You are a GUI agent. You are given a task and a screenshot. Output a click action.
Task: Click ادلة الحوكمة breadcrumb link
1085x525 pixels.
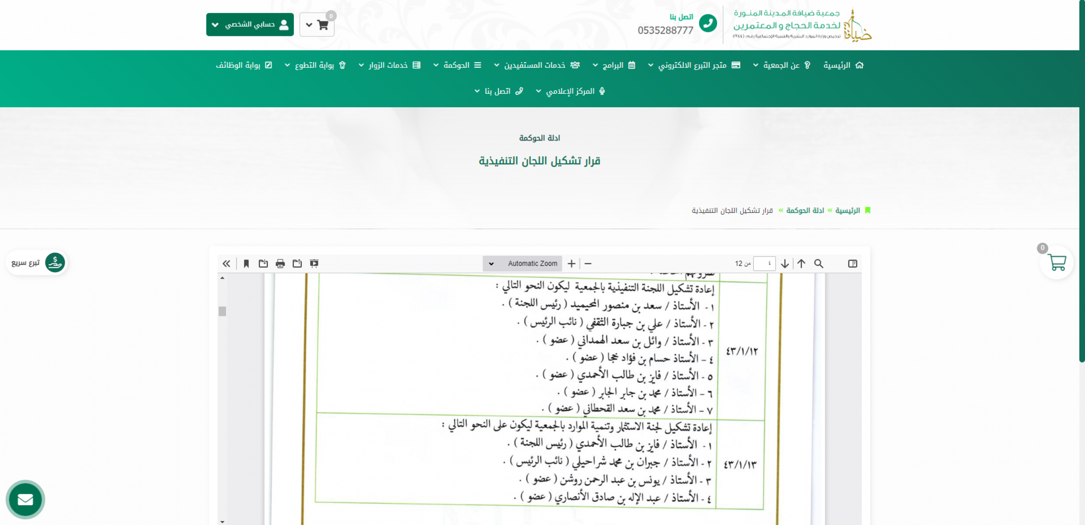[x=805, y=210]
